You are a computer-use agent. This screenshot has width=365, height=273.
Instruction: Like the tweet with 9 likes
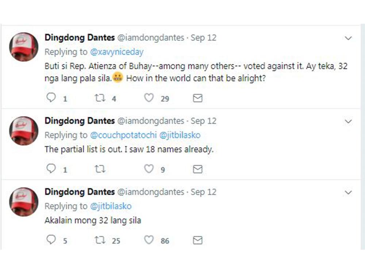coord(149,169)
